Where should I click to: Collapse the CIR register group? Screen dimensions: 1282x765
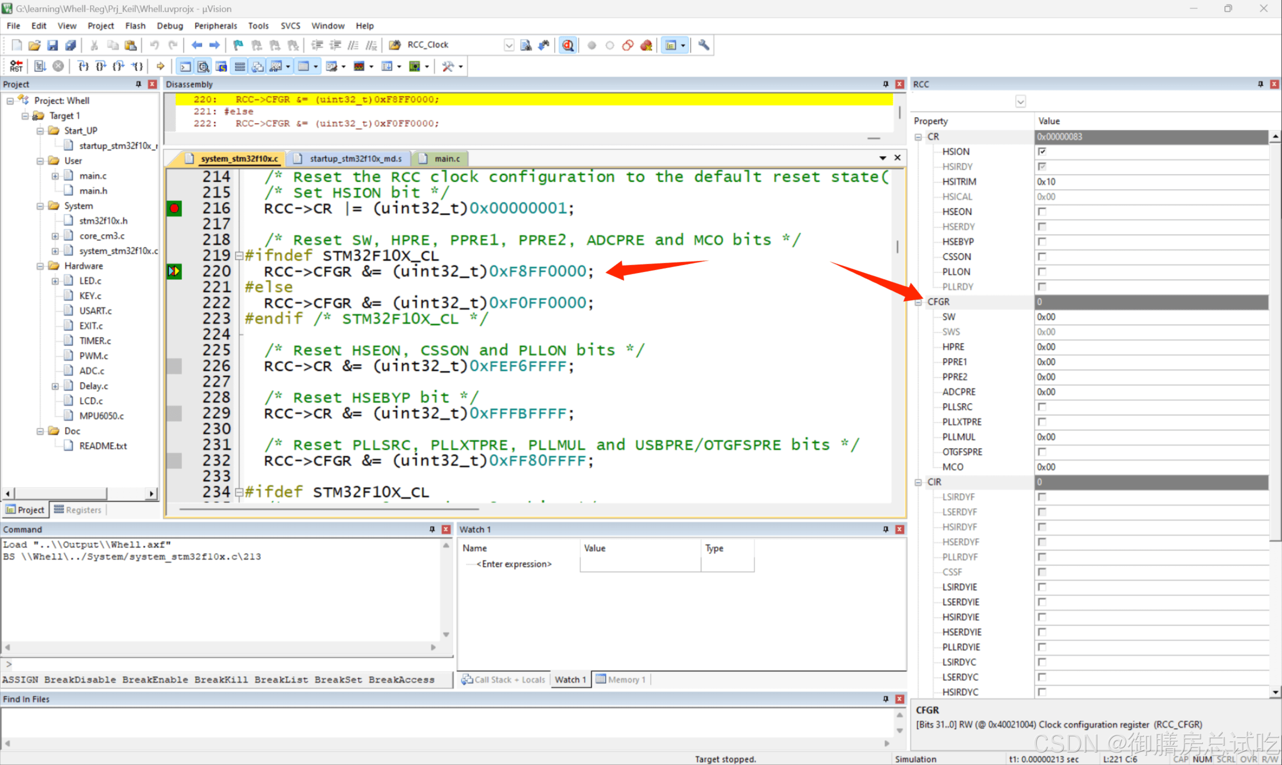click(919, 482)
